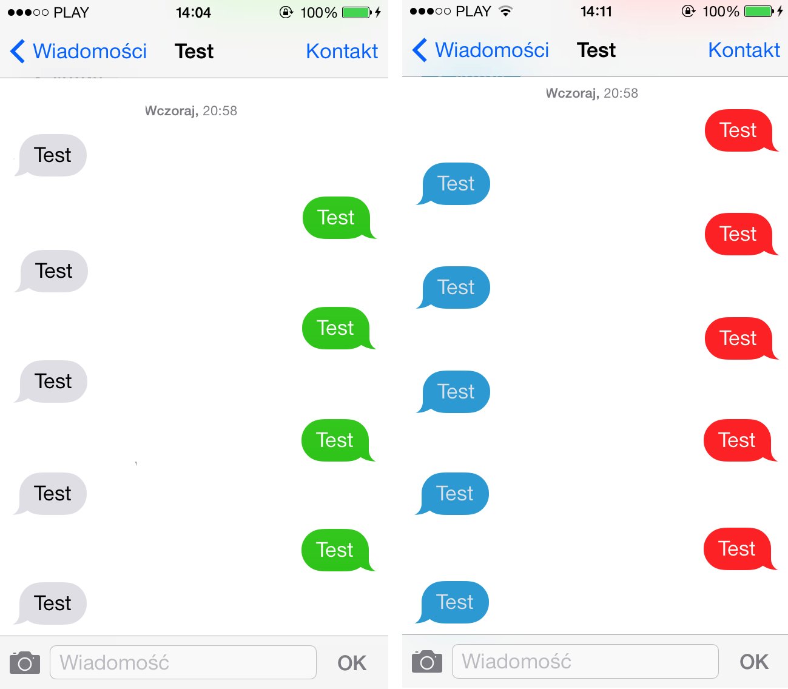This screenshot has height=689, width=788.
Task: Focus the Wiadomość field in the green-bubble conversation
Action: pyautogui.click(x=183, y=662)
